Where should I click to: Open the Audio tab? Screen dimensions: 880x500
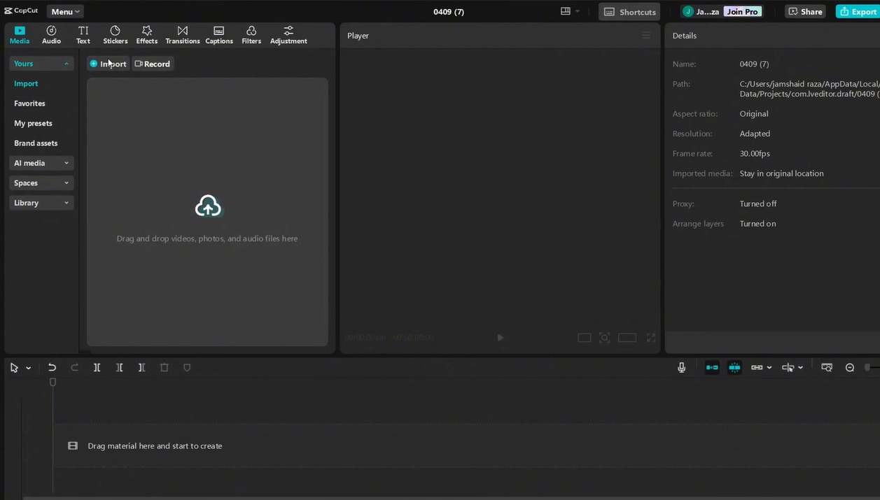click(x=51, y=35)
